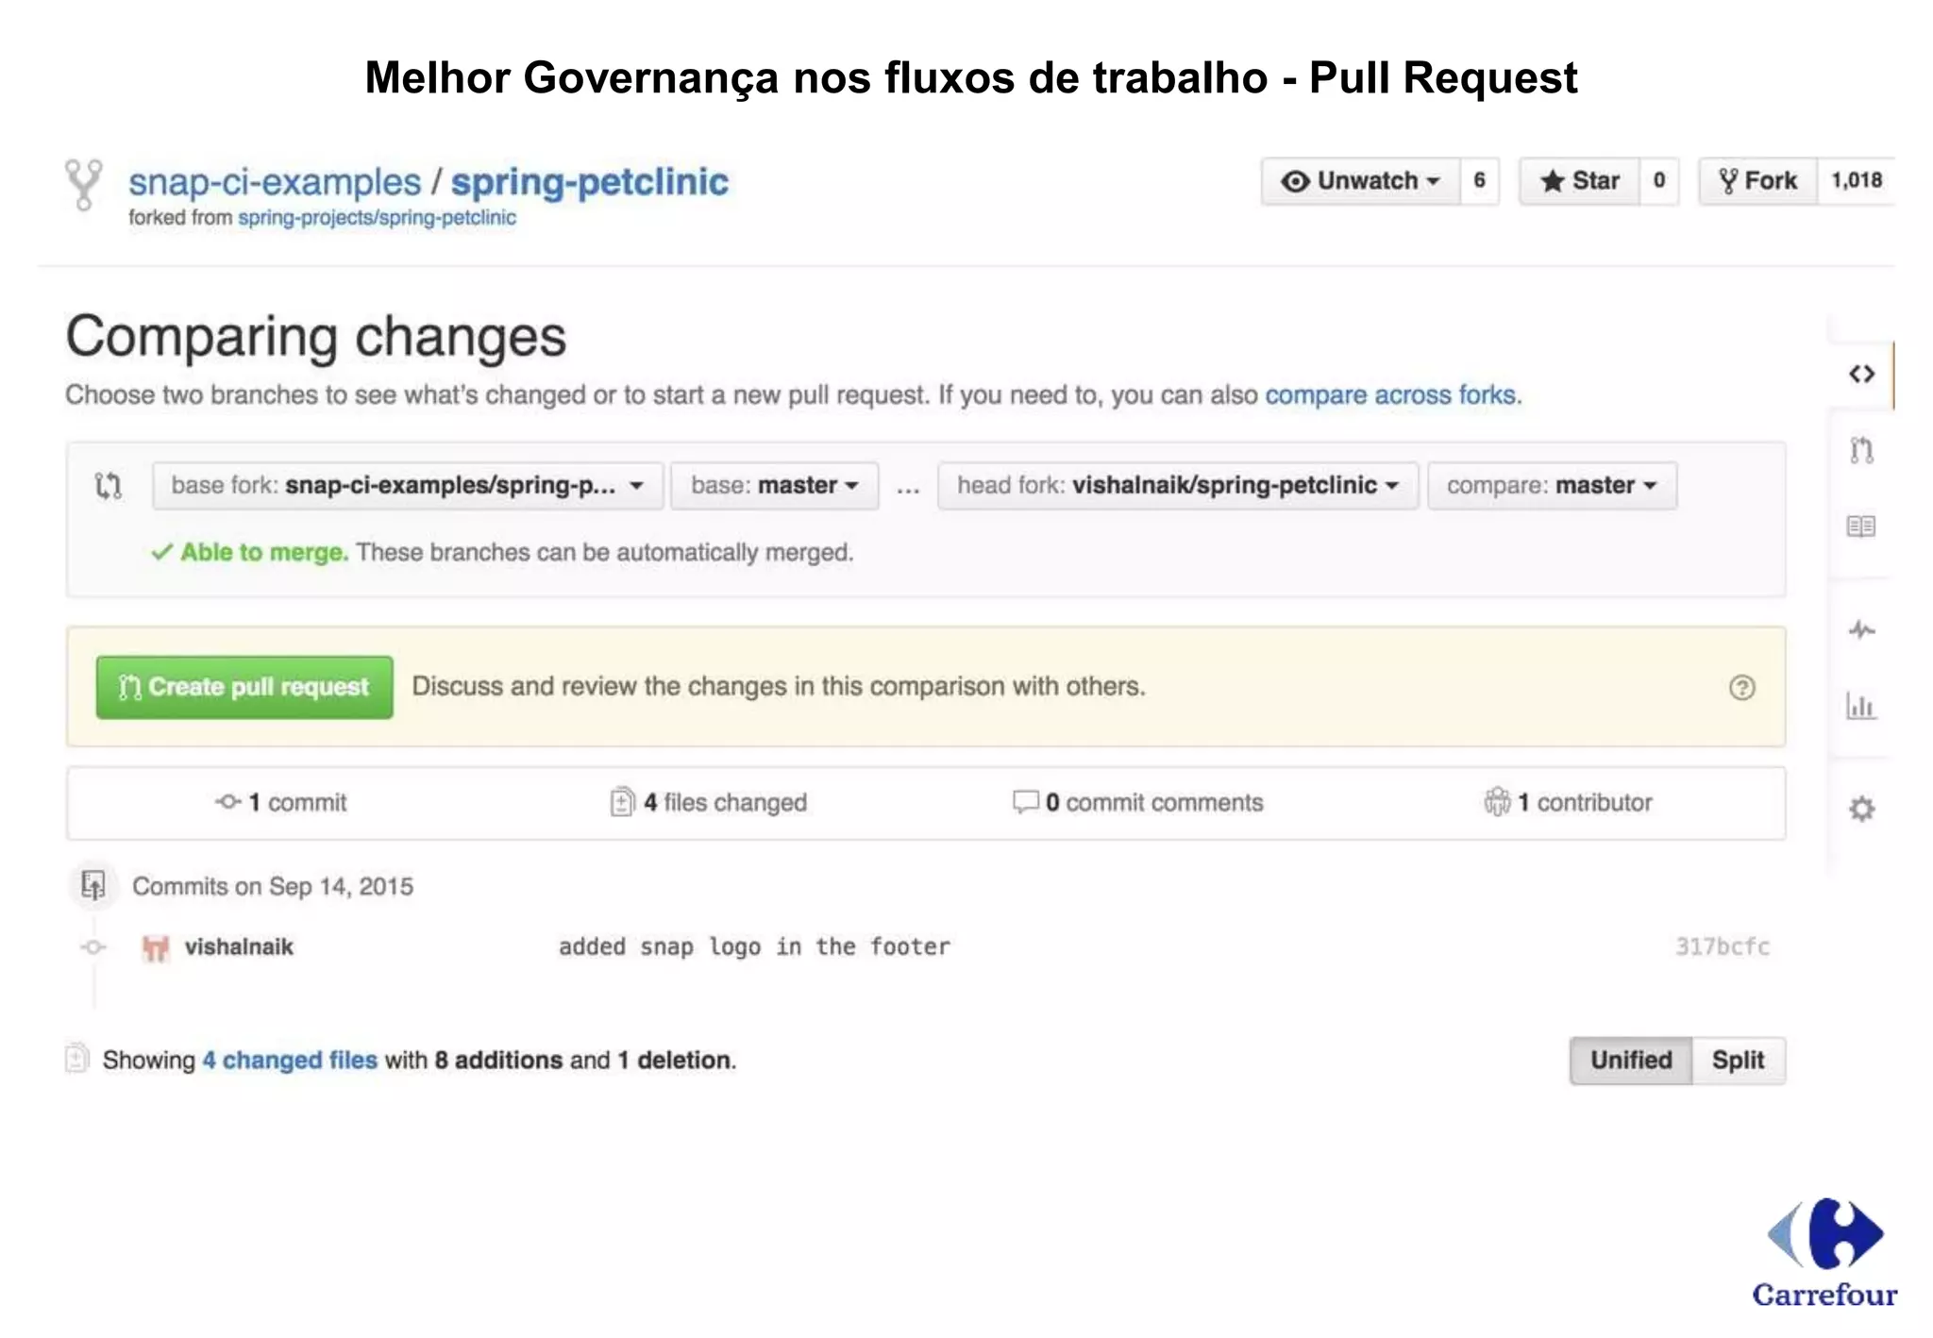Open the compare: master branch dropdown
The image size is (1933, 1338).
1553,486
